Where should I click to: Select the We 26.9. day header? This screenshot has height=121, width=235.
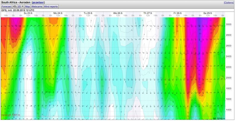tap(118, 13)
